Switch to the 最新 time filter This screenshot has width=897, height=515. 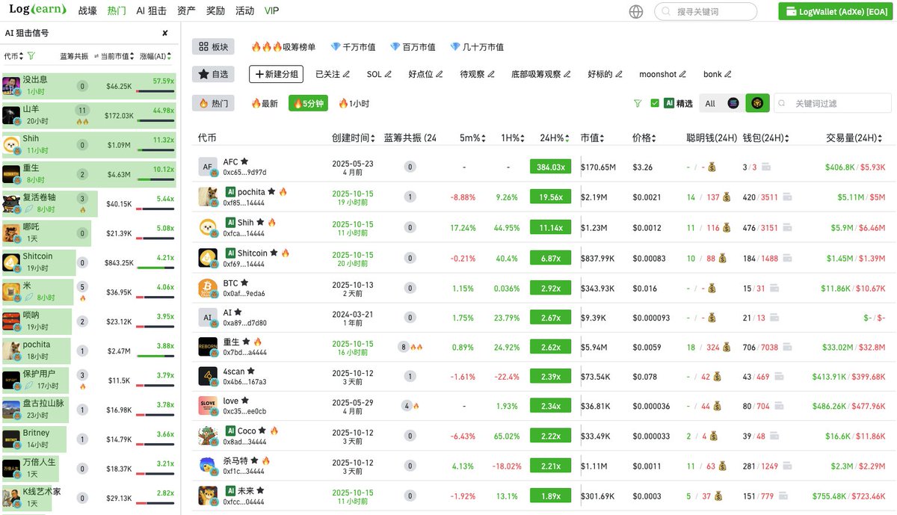(x=265, y=103)
